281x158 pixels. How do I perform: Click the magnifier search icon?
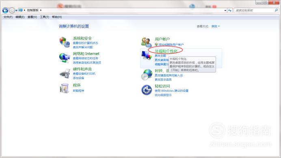pos(277,11)
